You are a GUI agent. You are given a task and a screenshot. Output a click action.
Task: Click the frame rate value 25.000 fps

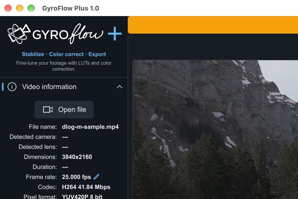click(76, 177)
